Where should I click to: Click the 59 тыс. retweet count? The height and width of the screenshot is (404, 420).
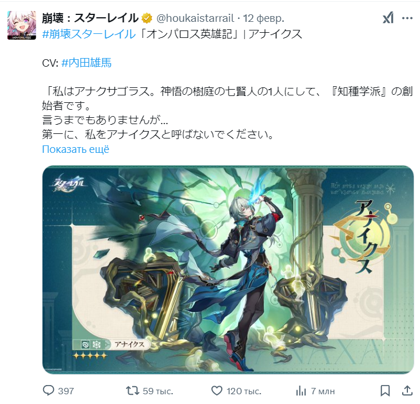[158, 391]
